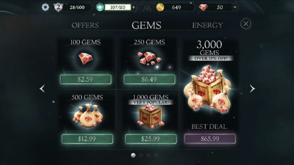Viewport: 294px width, 165px height.
Task: Tap the red gem icon in top bar
Action: (x=203, y=7)
